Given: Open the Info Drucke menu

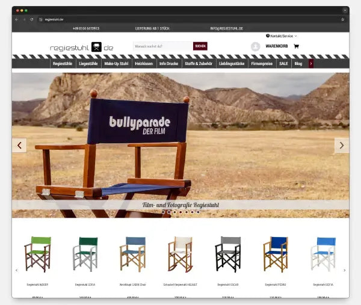Looking at the screenshot, I should pyautogui.click(x=168, y=64).
